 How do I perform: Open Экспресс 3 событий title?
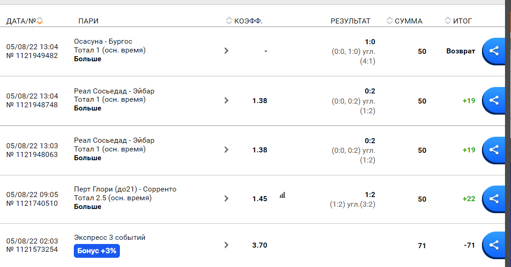109,238
